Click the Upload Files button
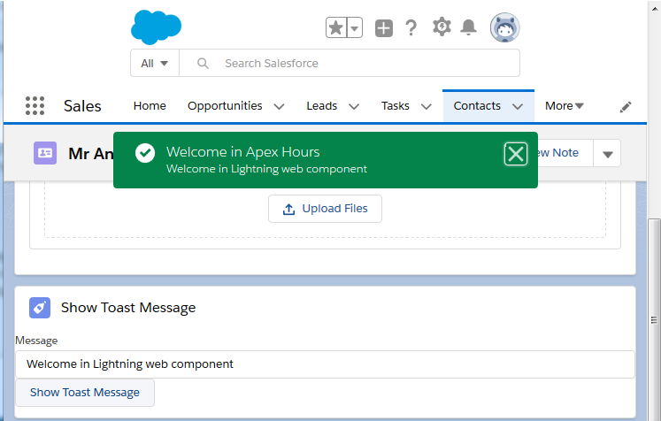 click(325, 209)
